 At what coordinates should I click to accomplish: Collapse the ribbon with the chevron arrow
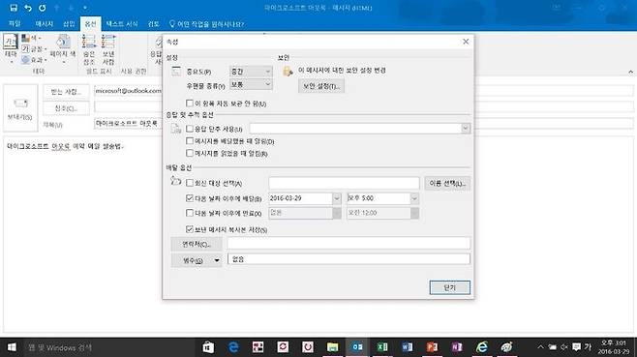pos(630,72)
